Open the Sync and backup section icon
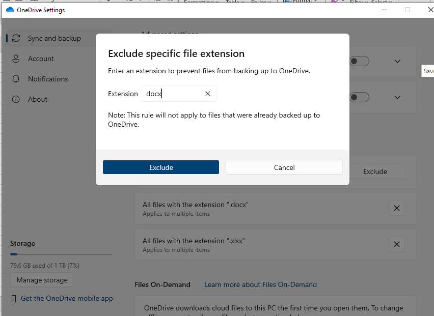This screenshot has width=434, height=316. 16,38
